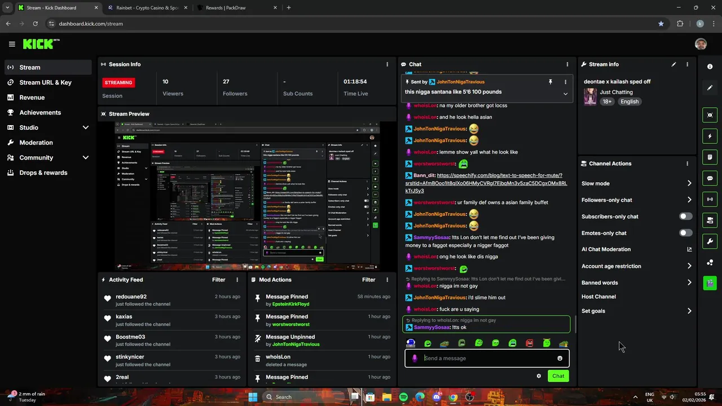The height and width of the screenshot is (406, 722).
Task: Open the profile avatar menu
Action: coord(701,44)
